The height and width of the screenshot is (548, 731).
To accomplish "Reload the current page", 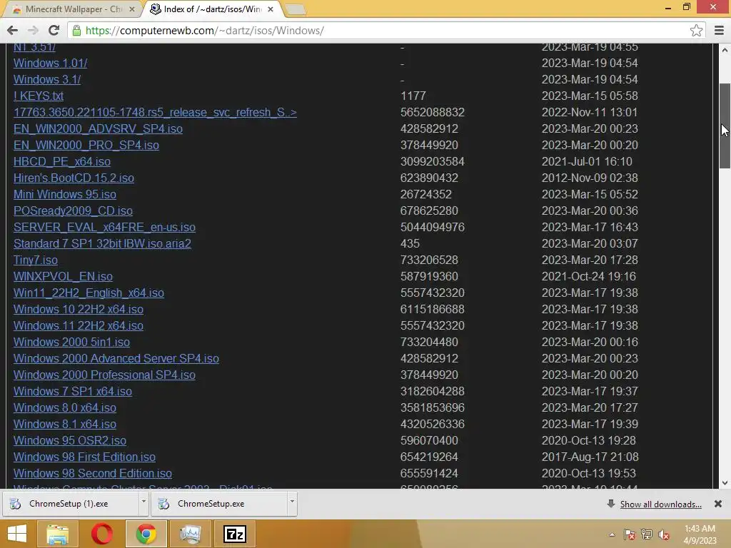I will 54,31.
